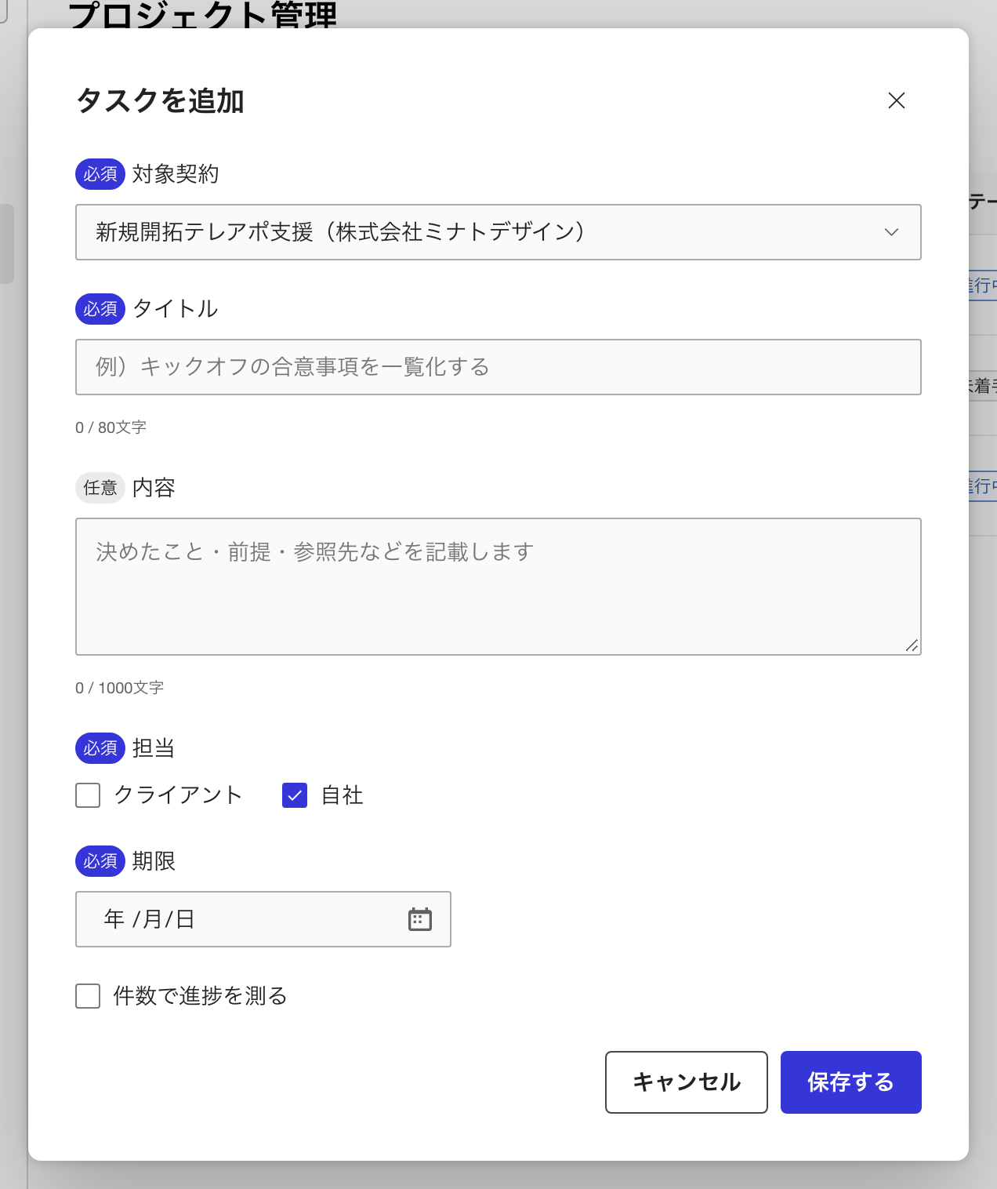Open the calendar picker icon in 期限 field
The width and height of the screenshot is (997, 1189).
coord(420,919)
